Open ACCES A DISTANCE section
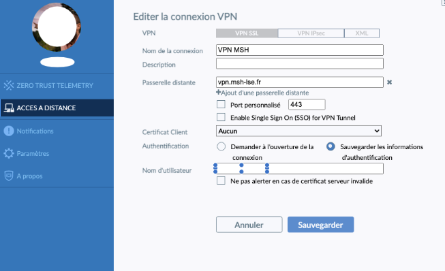 (x=57, y=108)
